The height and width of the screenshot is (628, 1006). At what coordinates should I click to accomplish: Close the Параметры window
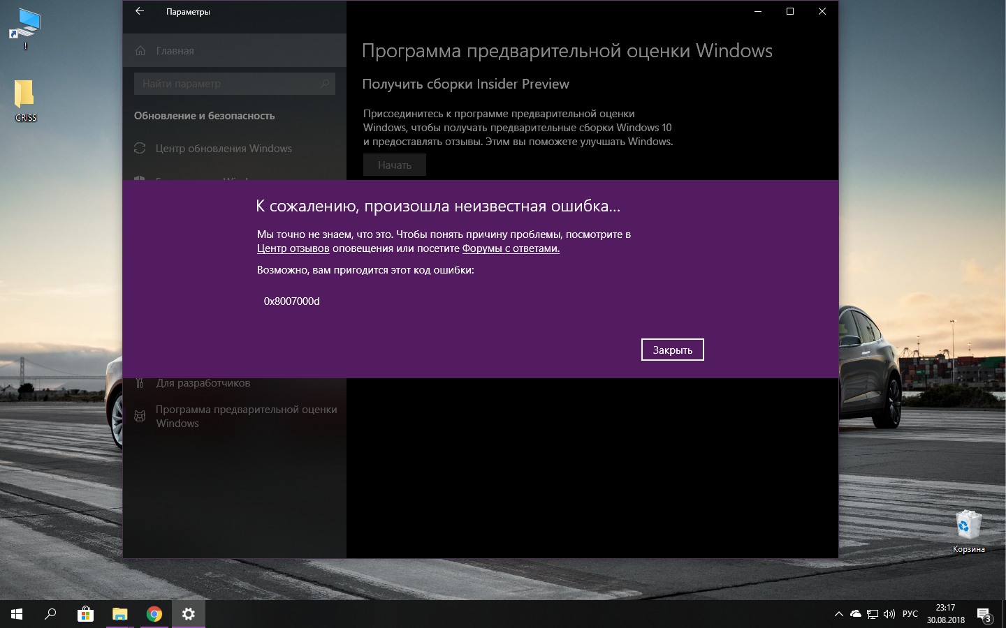pyautogui.click(x=822, y=11)
